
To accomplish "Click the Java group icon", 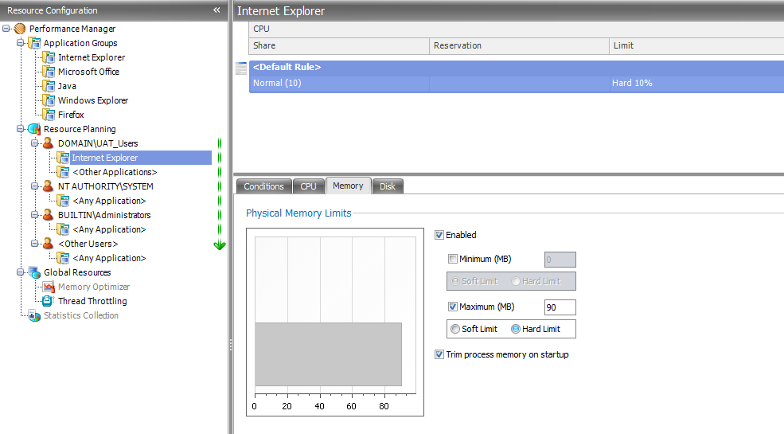I will coord(49,86).
